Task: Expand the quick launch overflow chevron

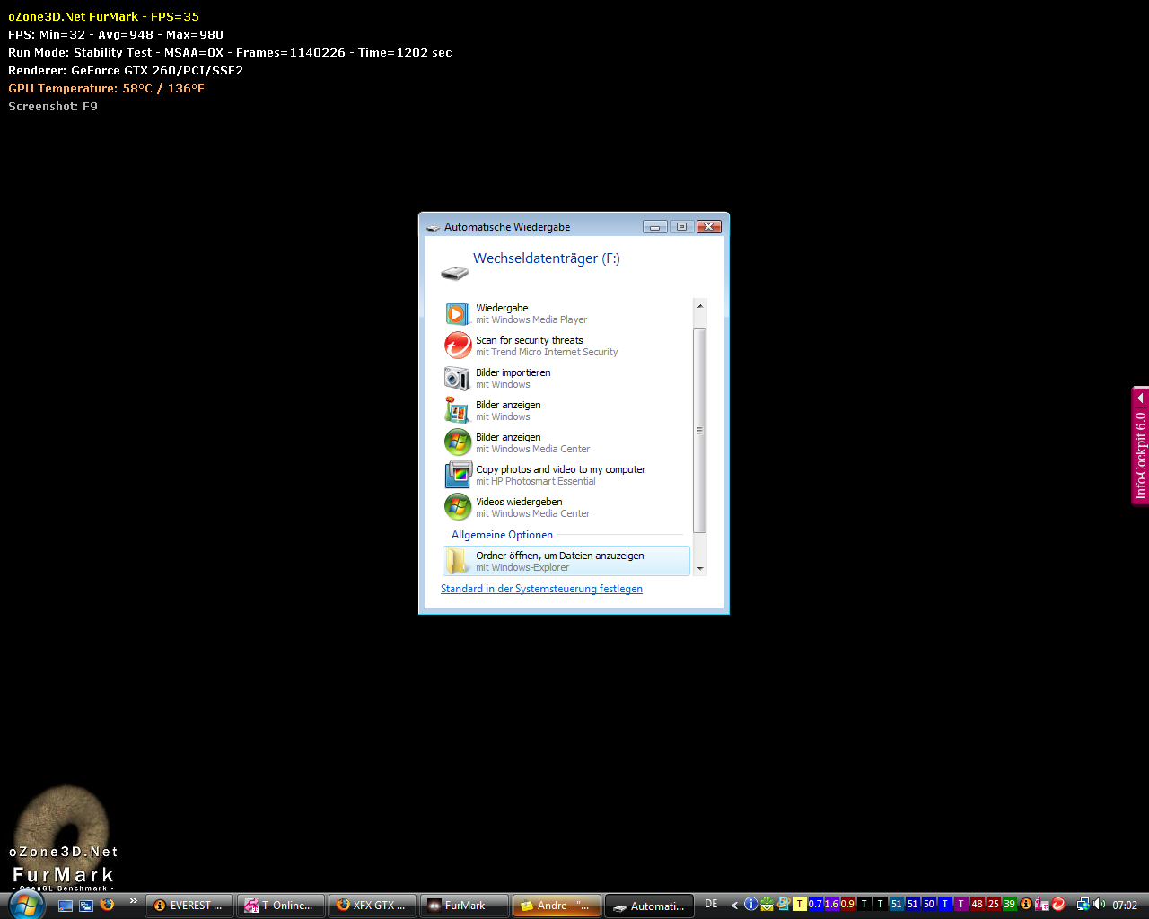Action: pos(134,901)
